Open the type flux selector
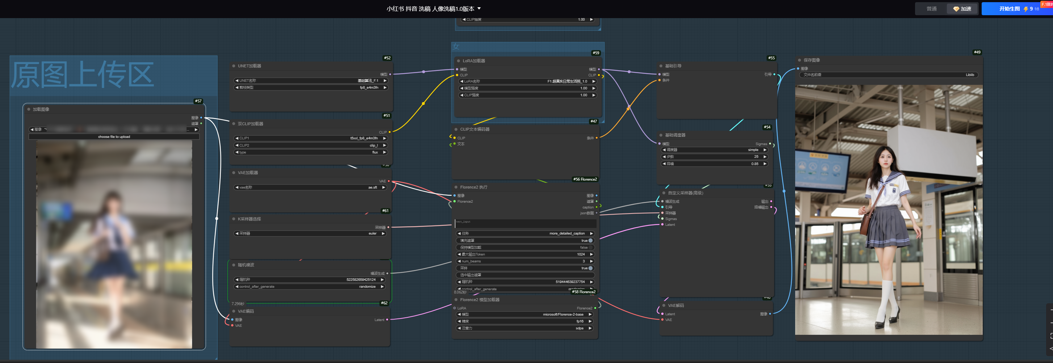Viewport: 1053px width, 363px height. pyautogui.click(x=311, y=152)
